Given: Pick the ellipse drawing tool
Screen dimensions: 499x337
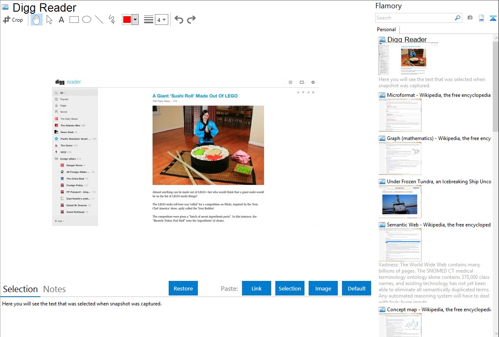Looking at the screenshot, I should 87,20.
